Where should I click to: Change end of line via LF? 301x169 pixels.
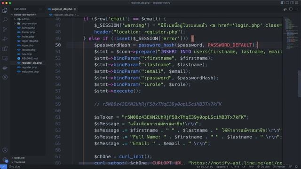(244, 167)
